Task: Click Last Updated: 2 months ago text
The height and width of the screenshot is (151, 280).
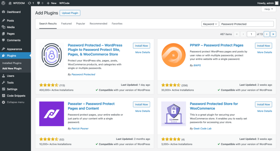Action: tap(133, 139)
